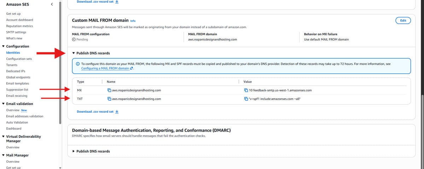Click Use default MAIL FROM domain text
Screen dimensions: 424x169
point(326,39)
